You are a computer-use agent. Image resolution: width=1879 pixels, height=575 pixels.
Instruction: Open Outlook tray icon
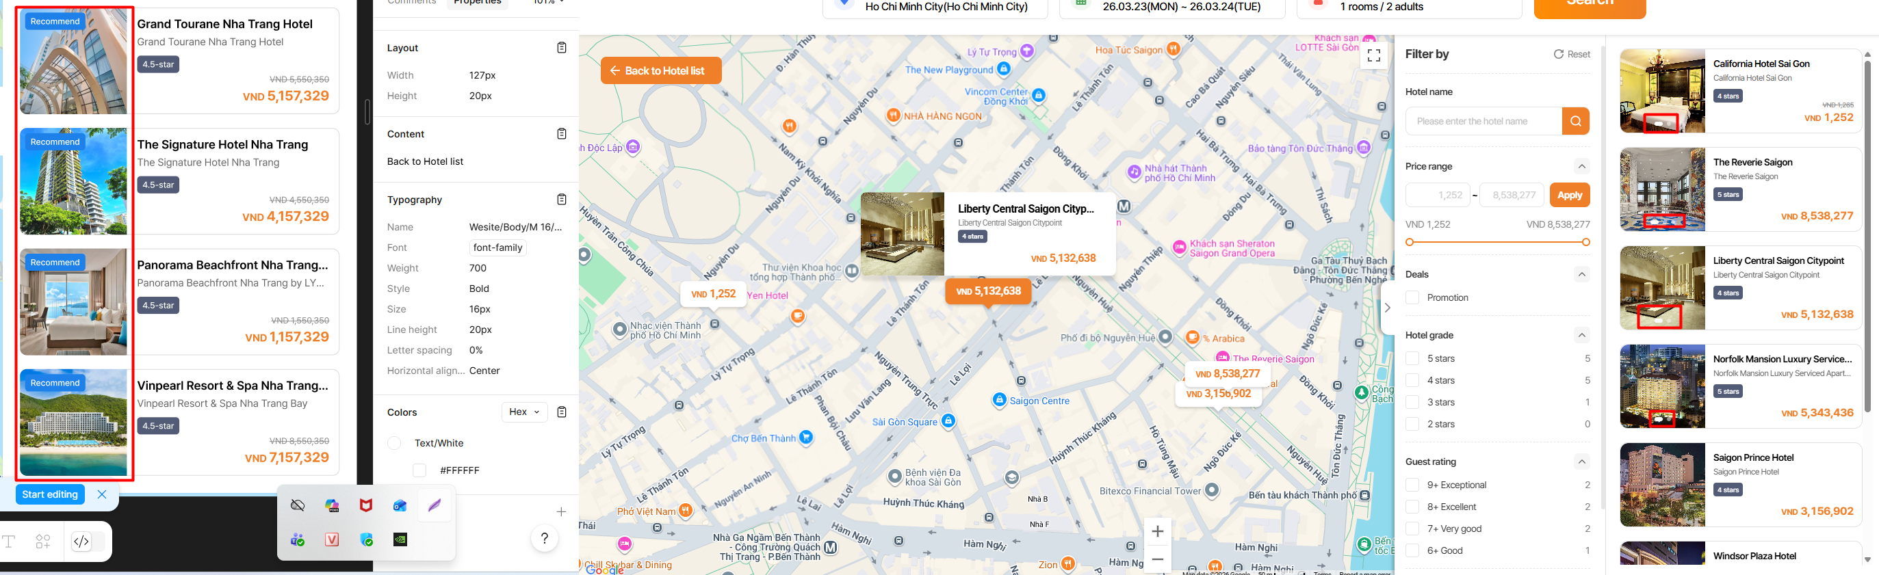coord(400,505)
